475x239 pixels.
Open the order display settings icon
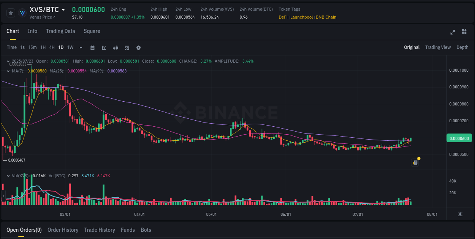(x=127, y=47)
